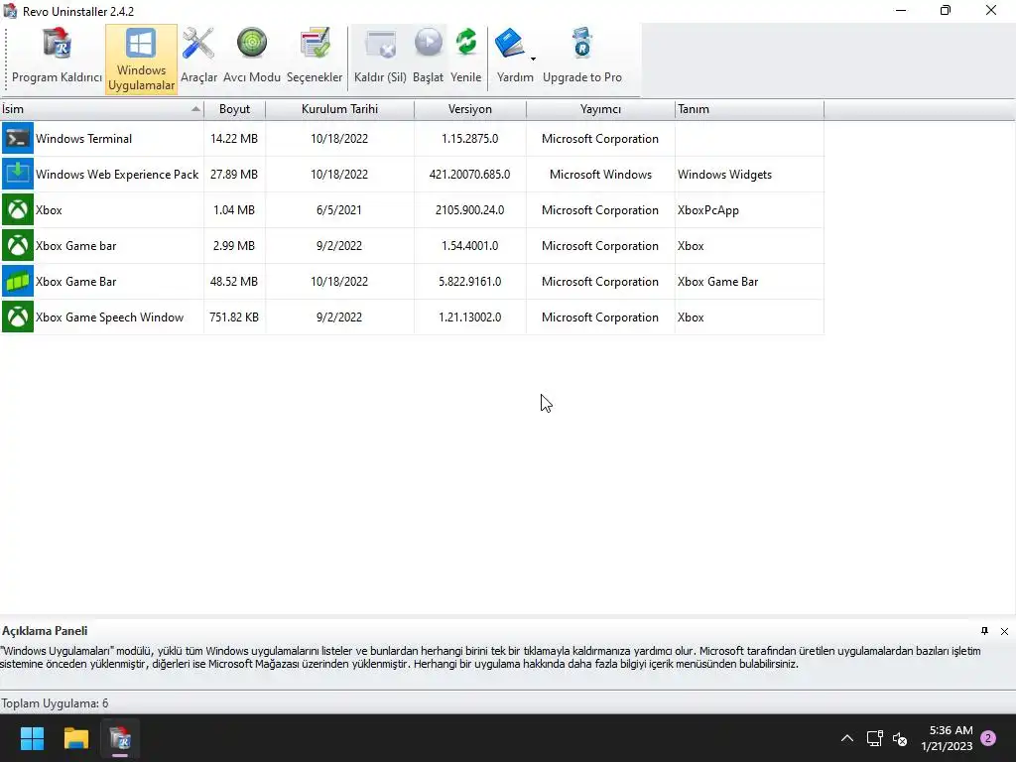The width and height of the screenshot is (1016, 762).
Task: Open the notification badge showing 2
Action: pos(988,738)
